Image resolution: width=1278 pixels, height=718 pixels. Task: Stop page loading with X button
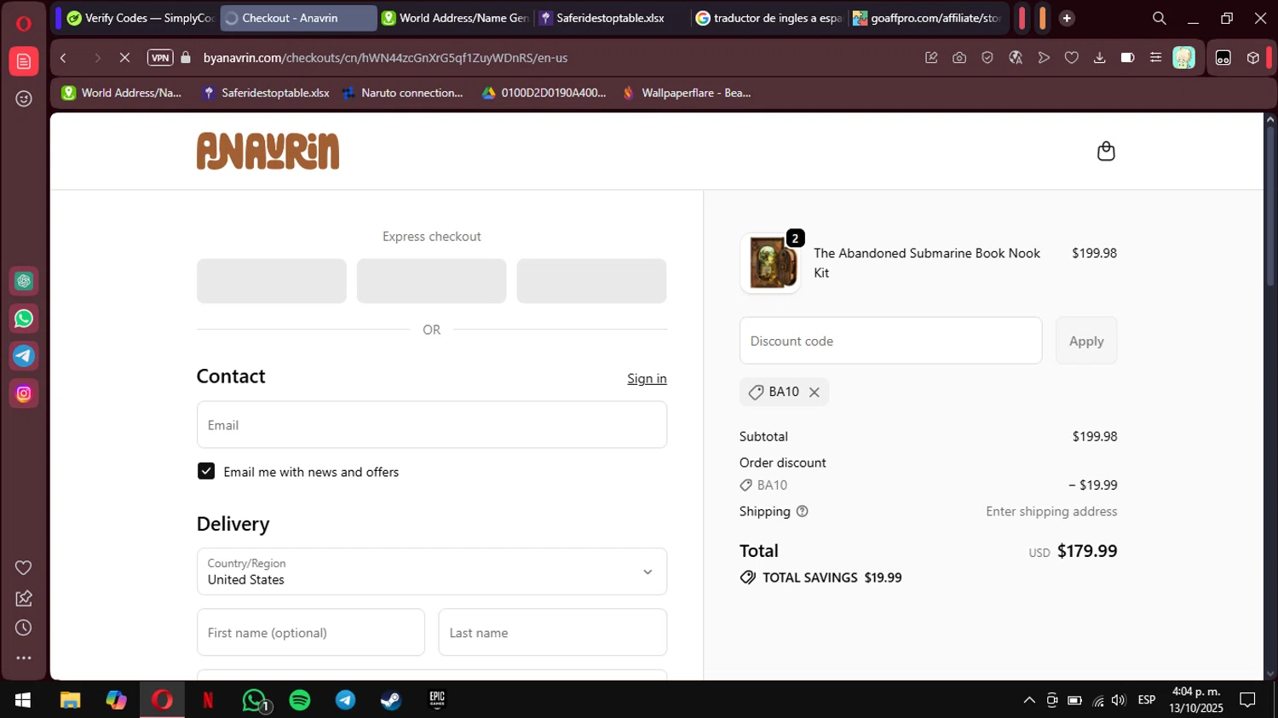click(x=124, y=58)
